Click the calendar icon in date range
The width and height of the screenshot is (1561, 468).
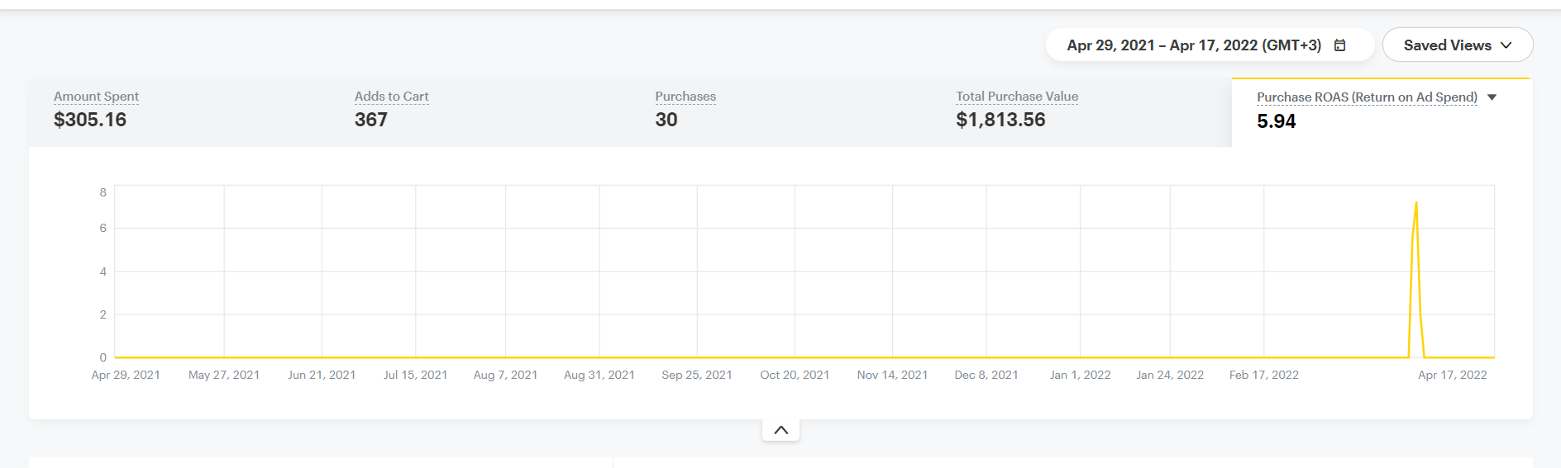(x=1340, y=45)
